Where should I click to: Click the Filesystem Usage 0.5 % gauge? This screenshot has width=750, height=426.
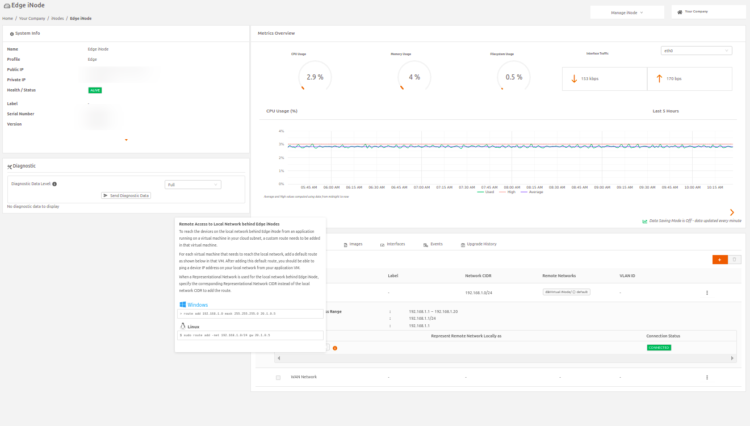pyautogui.click(x=514, y=77)
